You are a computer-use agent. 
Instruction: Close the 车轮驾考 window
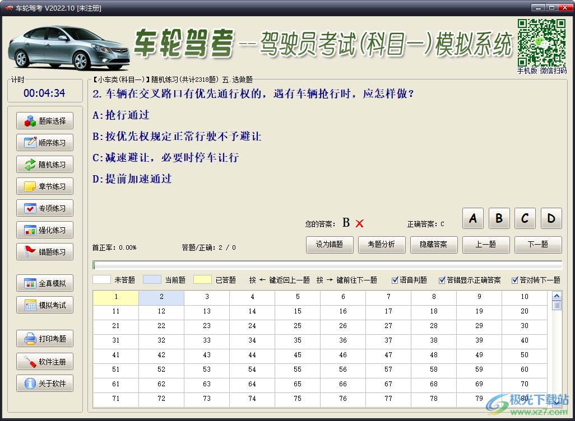pos(565,7)
